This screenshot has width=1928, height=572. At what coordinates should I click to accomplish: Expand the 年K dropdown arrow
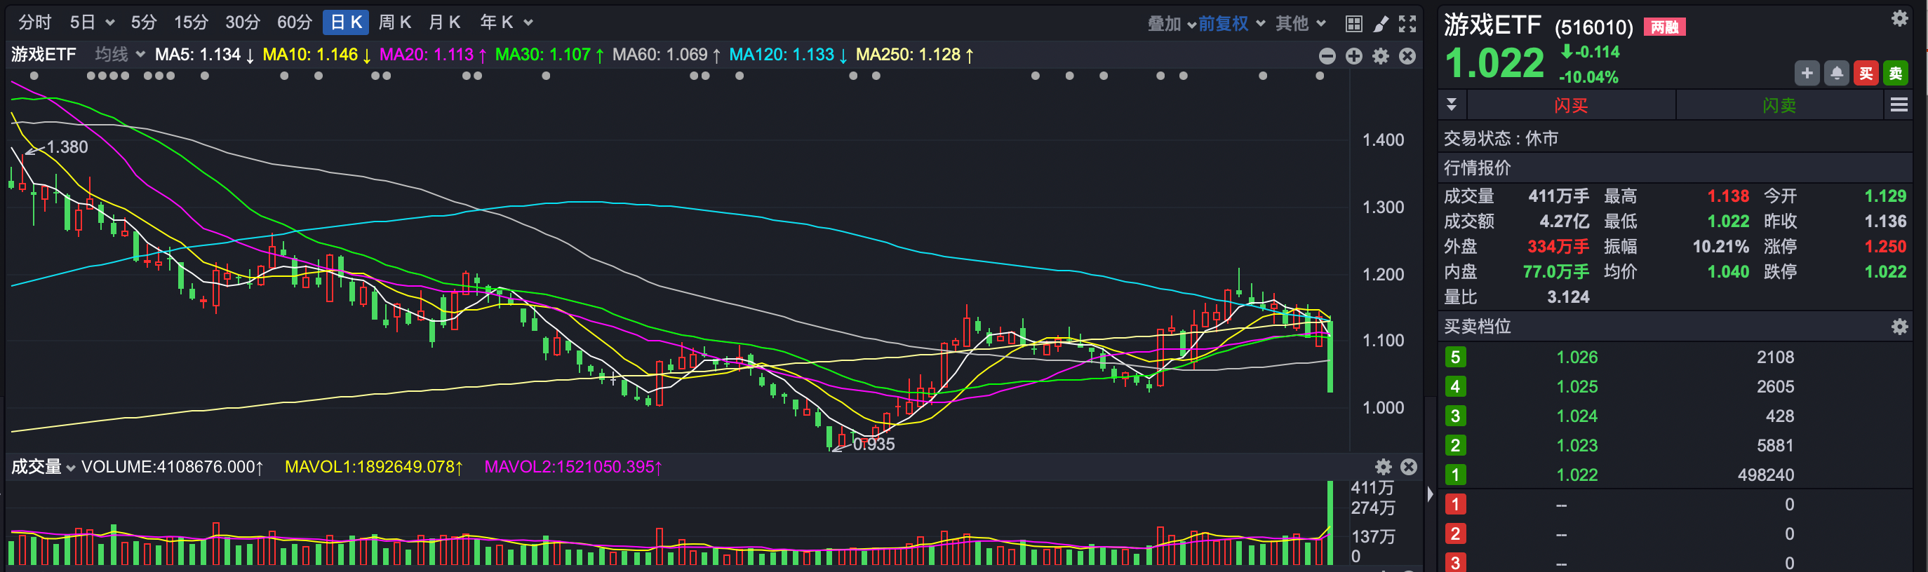(x=528, y=23)
